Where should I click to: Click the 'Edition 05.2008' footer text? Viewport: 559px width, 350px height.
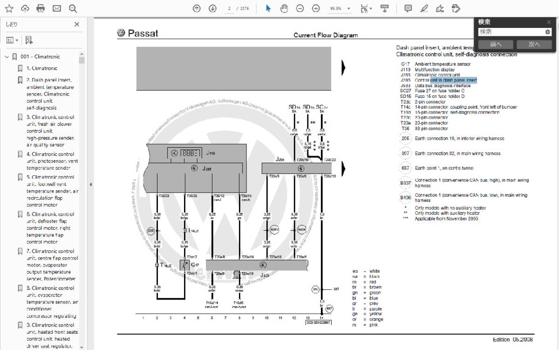(x=513, y=339)
